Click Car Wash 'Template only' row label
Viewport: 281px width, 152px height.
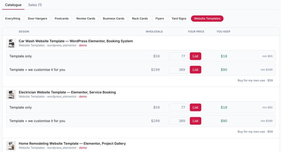21,56
